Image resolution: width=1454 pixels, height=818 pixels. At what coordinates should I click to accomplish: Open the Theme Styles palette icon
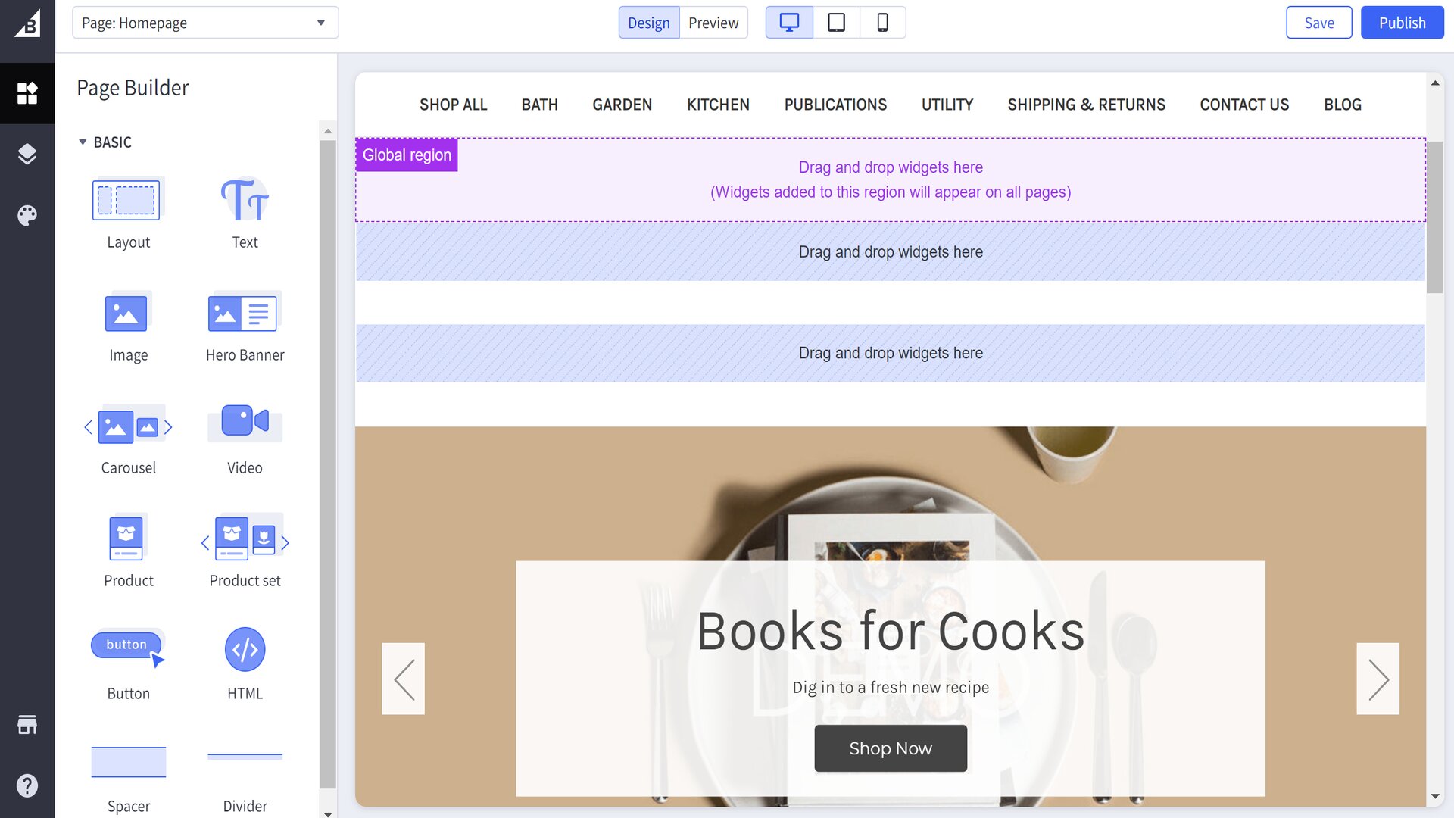27,215
